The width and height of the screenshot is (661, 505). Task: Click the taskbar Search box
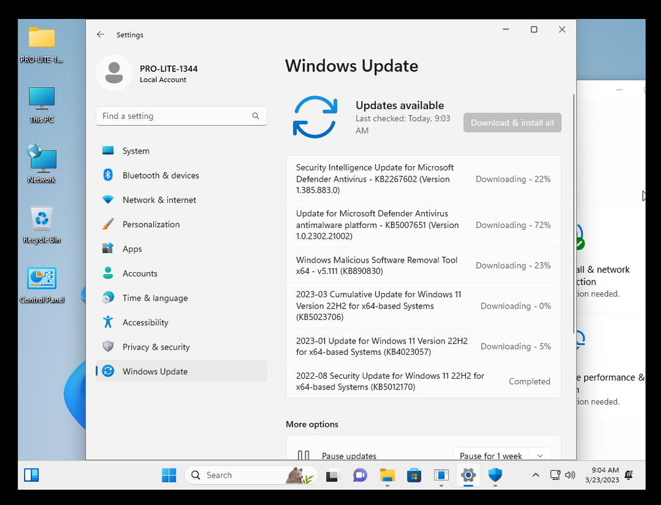tap(251, 475)
